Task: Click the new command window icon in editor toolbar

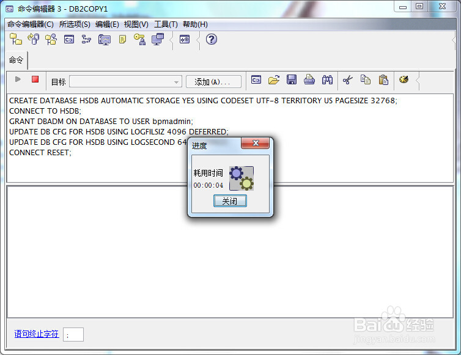Action: (256, 79)
